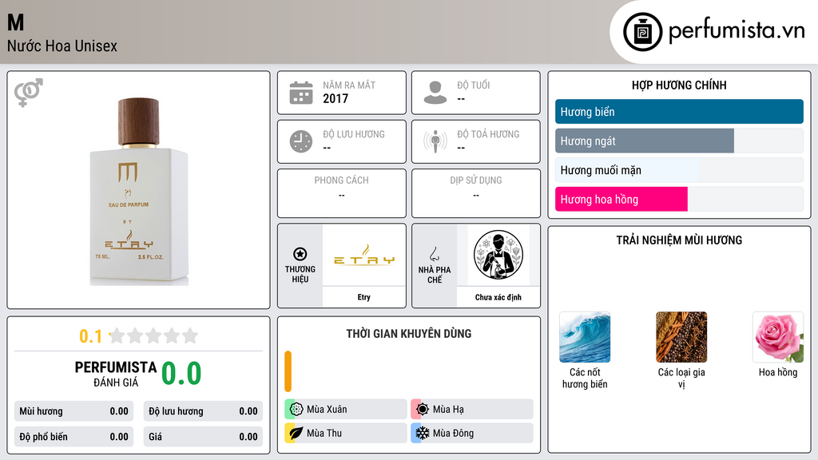Click the Mùi hương 0.00 score row
The height and width of the screenshot is (460, 818).
click(73, 411)
